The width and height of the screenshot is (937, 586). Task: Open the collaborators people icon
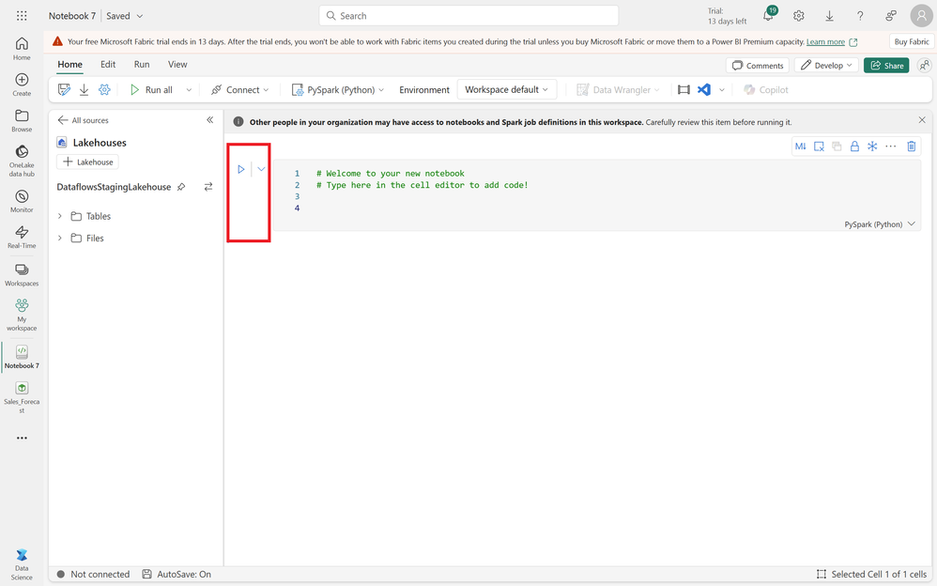pyautogui.click(x=925, y=65)
